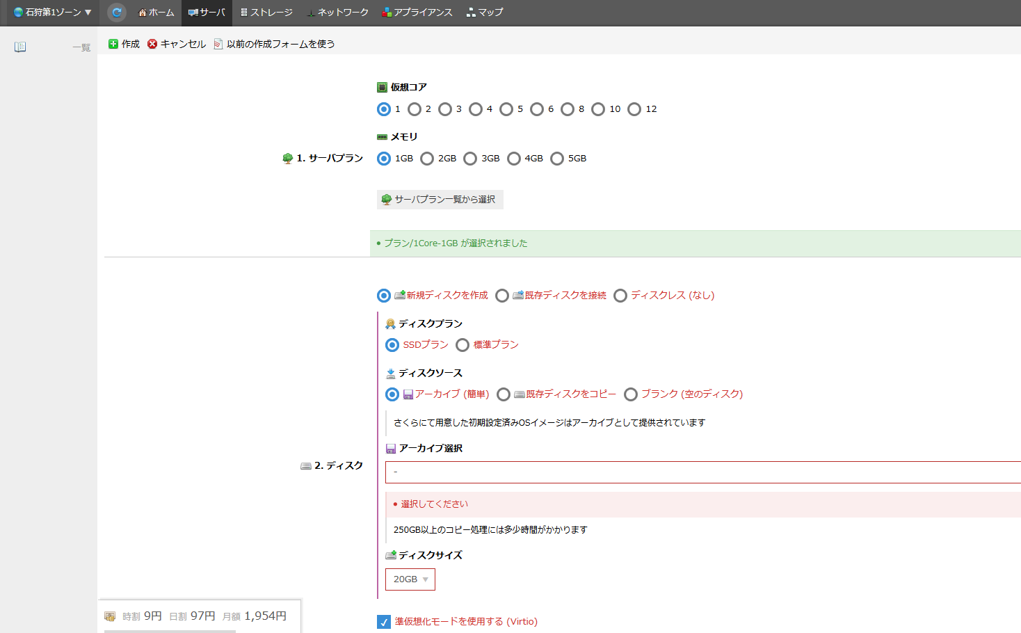Viewport: 1021px width, 633px height.
Task: Click サーバプラン一覧から選択 button
Action: [440, 200]
